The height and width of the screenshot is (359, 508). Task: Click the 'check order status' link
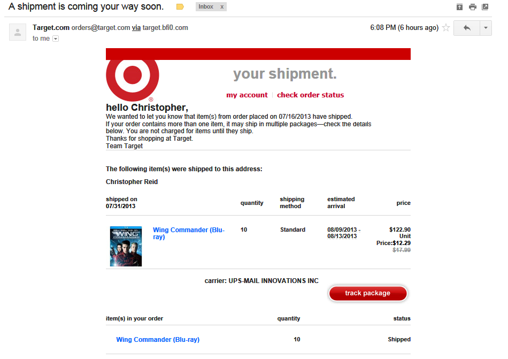coord(310,95)
